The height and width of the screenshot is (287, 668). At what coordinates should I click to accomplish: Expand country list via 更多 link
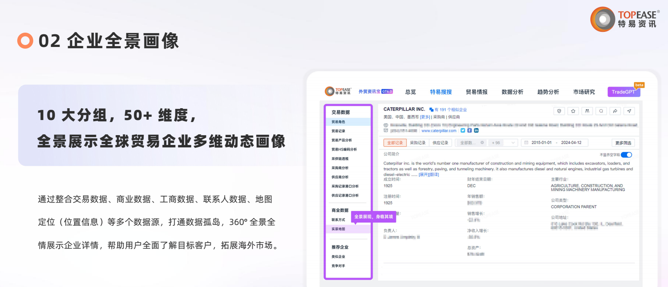[x=425, y=117]
